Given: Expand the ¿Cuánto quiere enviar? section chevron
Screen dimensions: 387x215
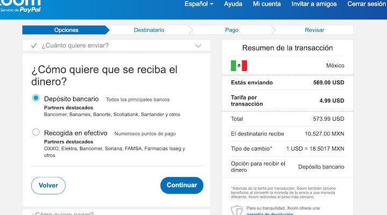Looking at the screenshot, I should (198, 46).
